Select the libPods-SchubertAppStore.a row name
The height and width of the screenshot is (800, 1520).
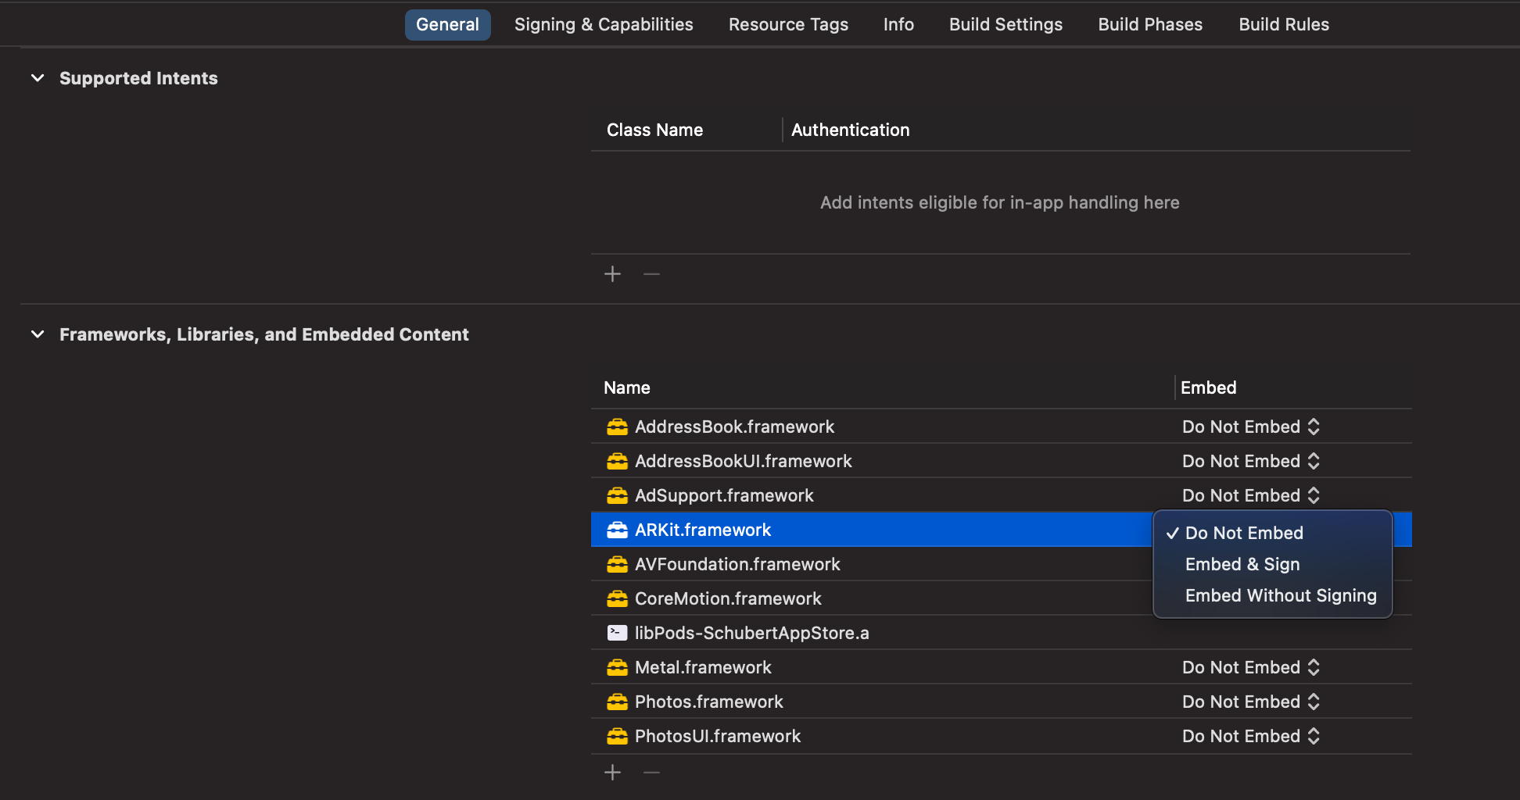pos(751,633)
